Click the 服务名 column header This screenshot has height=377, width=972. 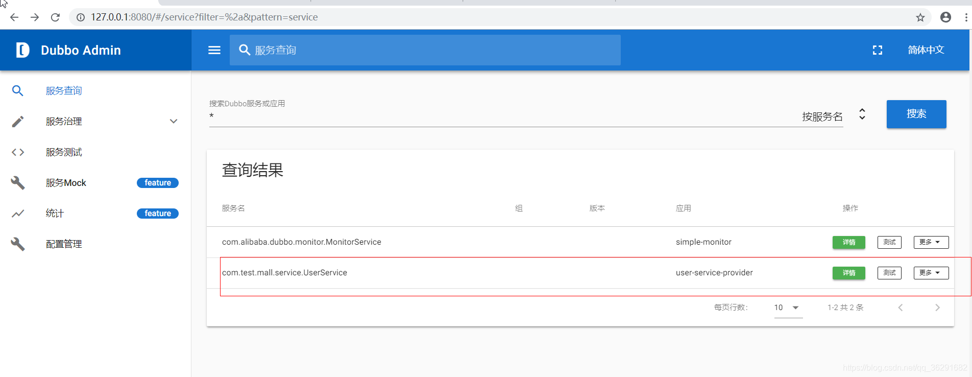[x=233, y=208]
